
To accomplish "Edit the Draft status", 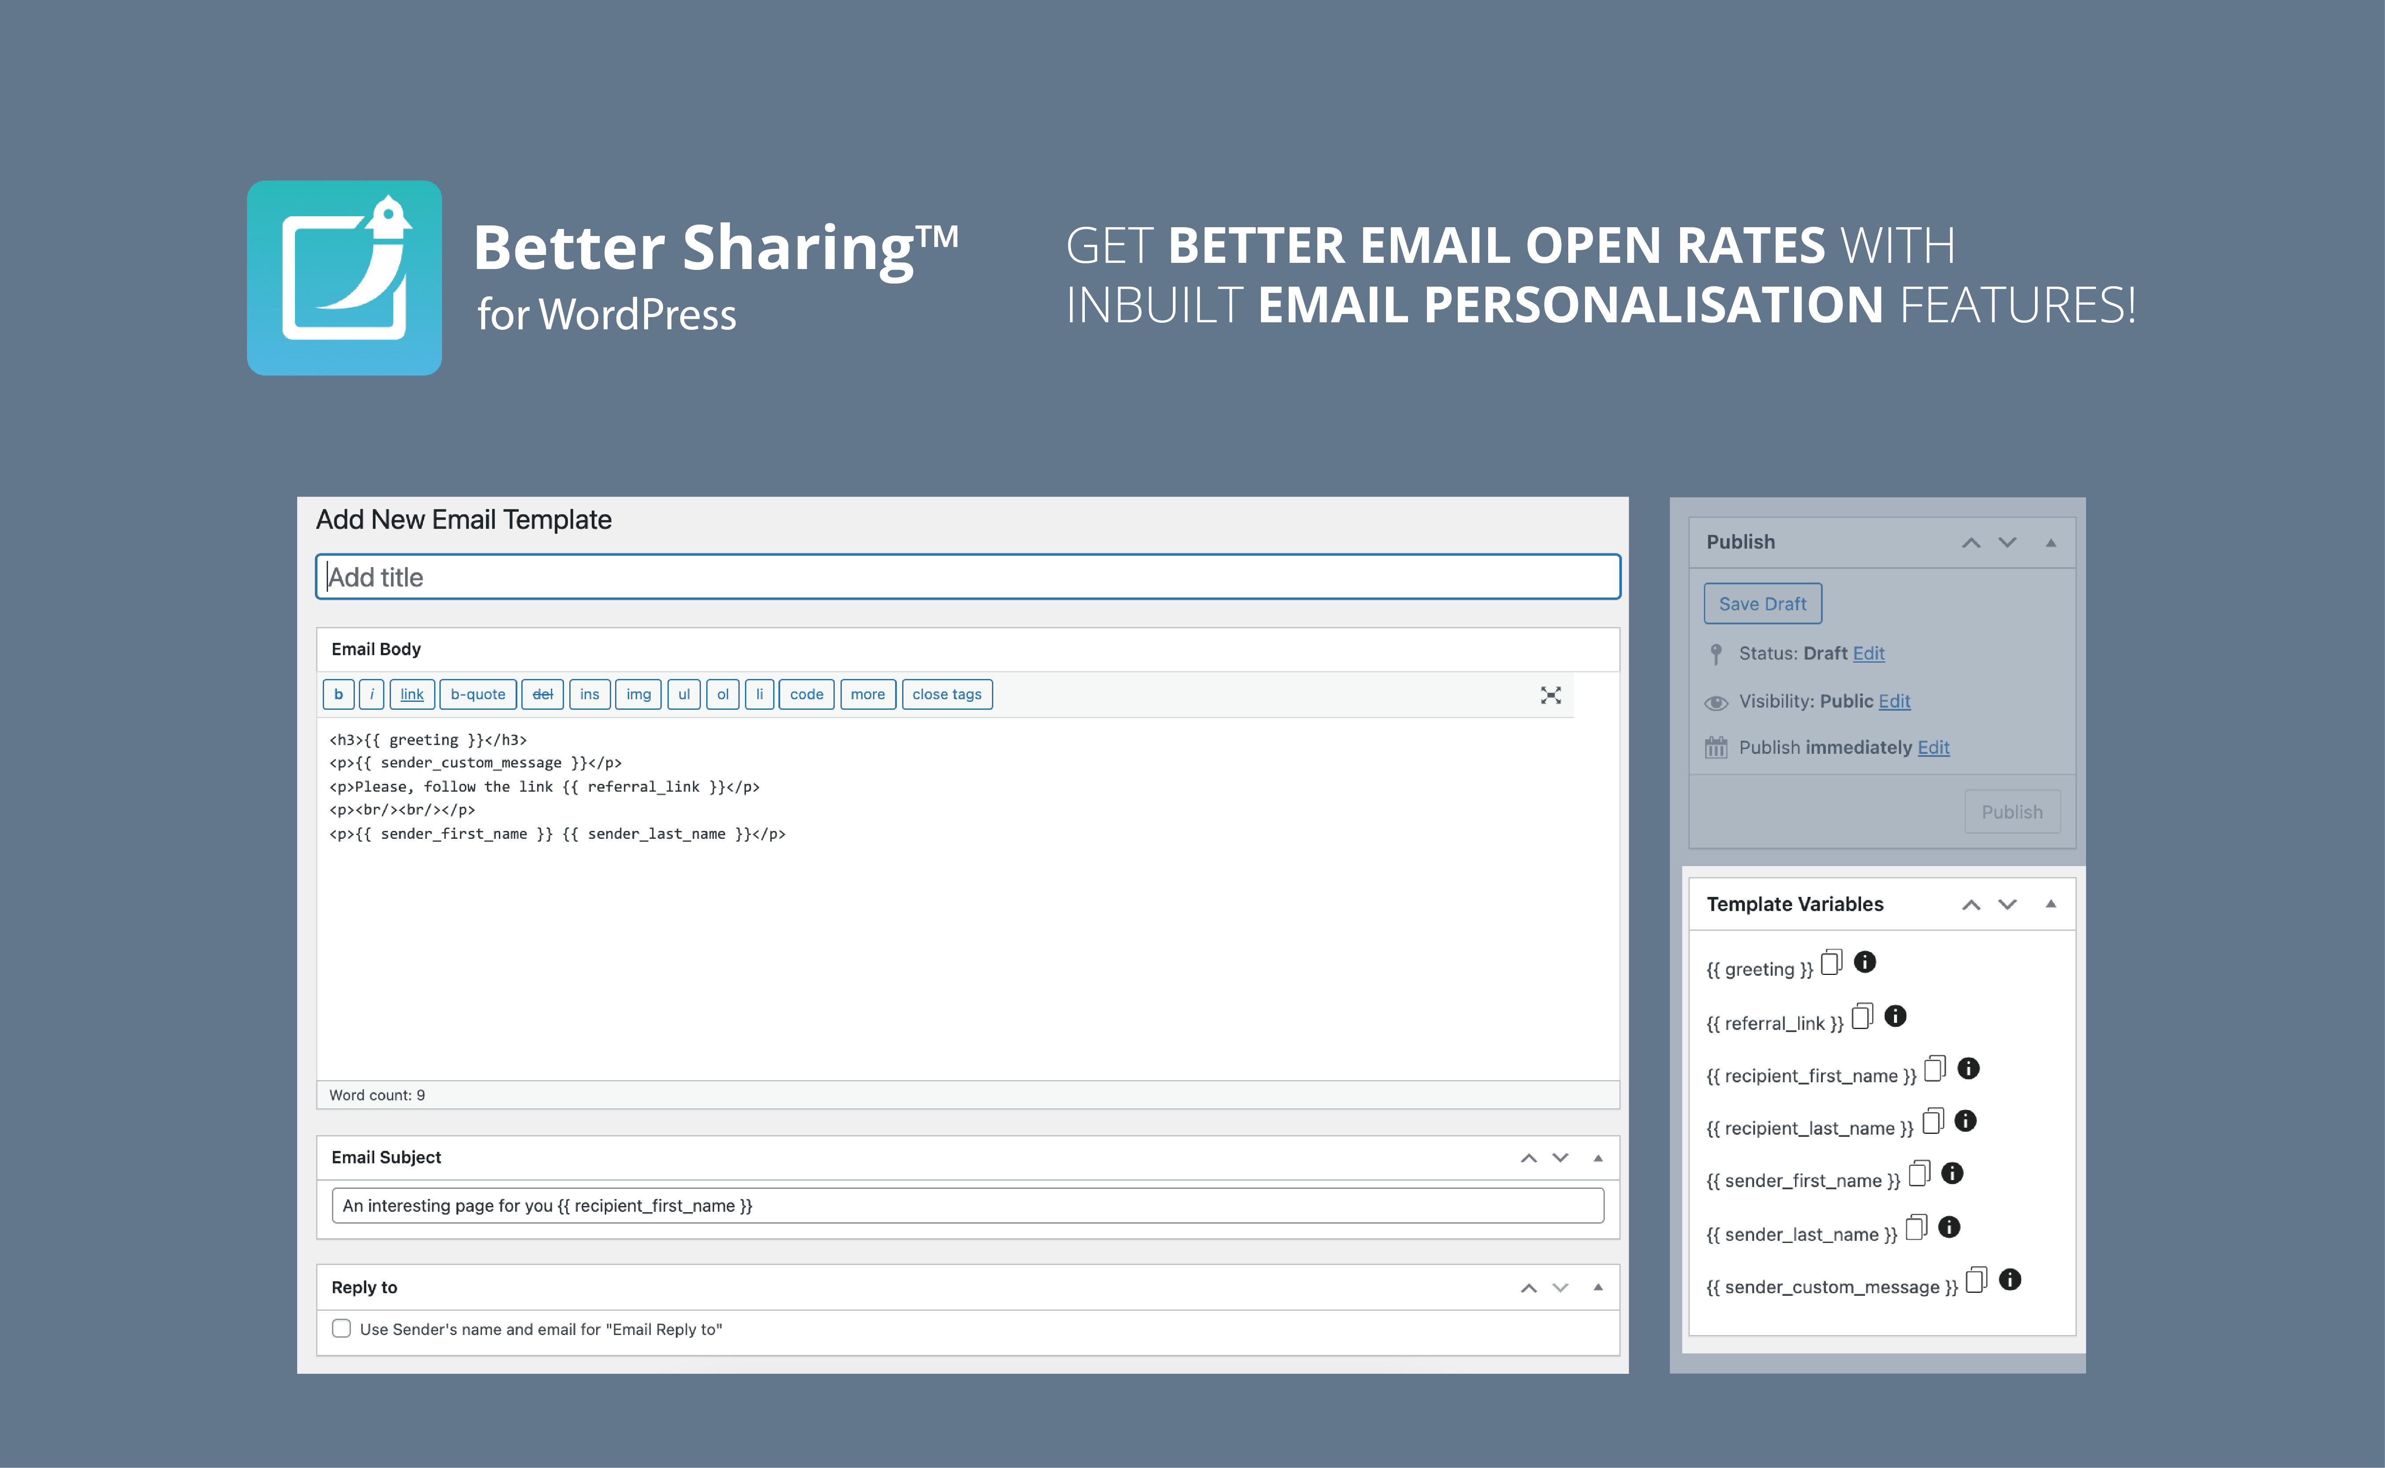I will [1869, 653].
